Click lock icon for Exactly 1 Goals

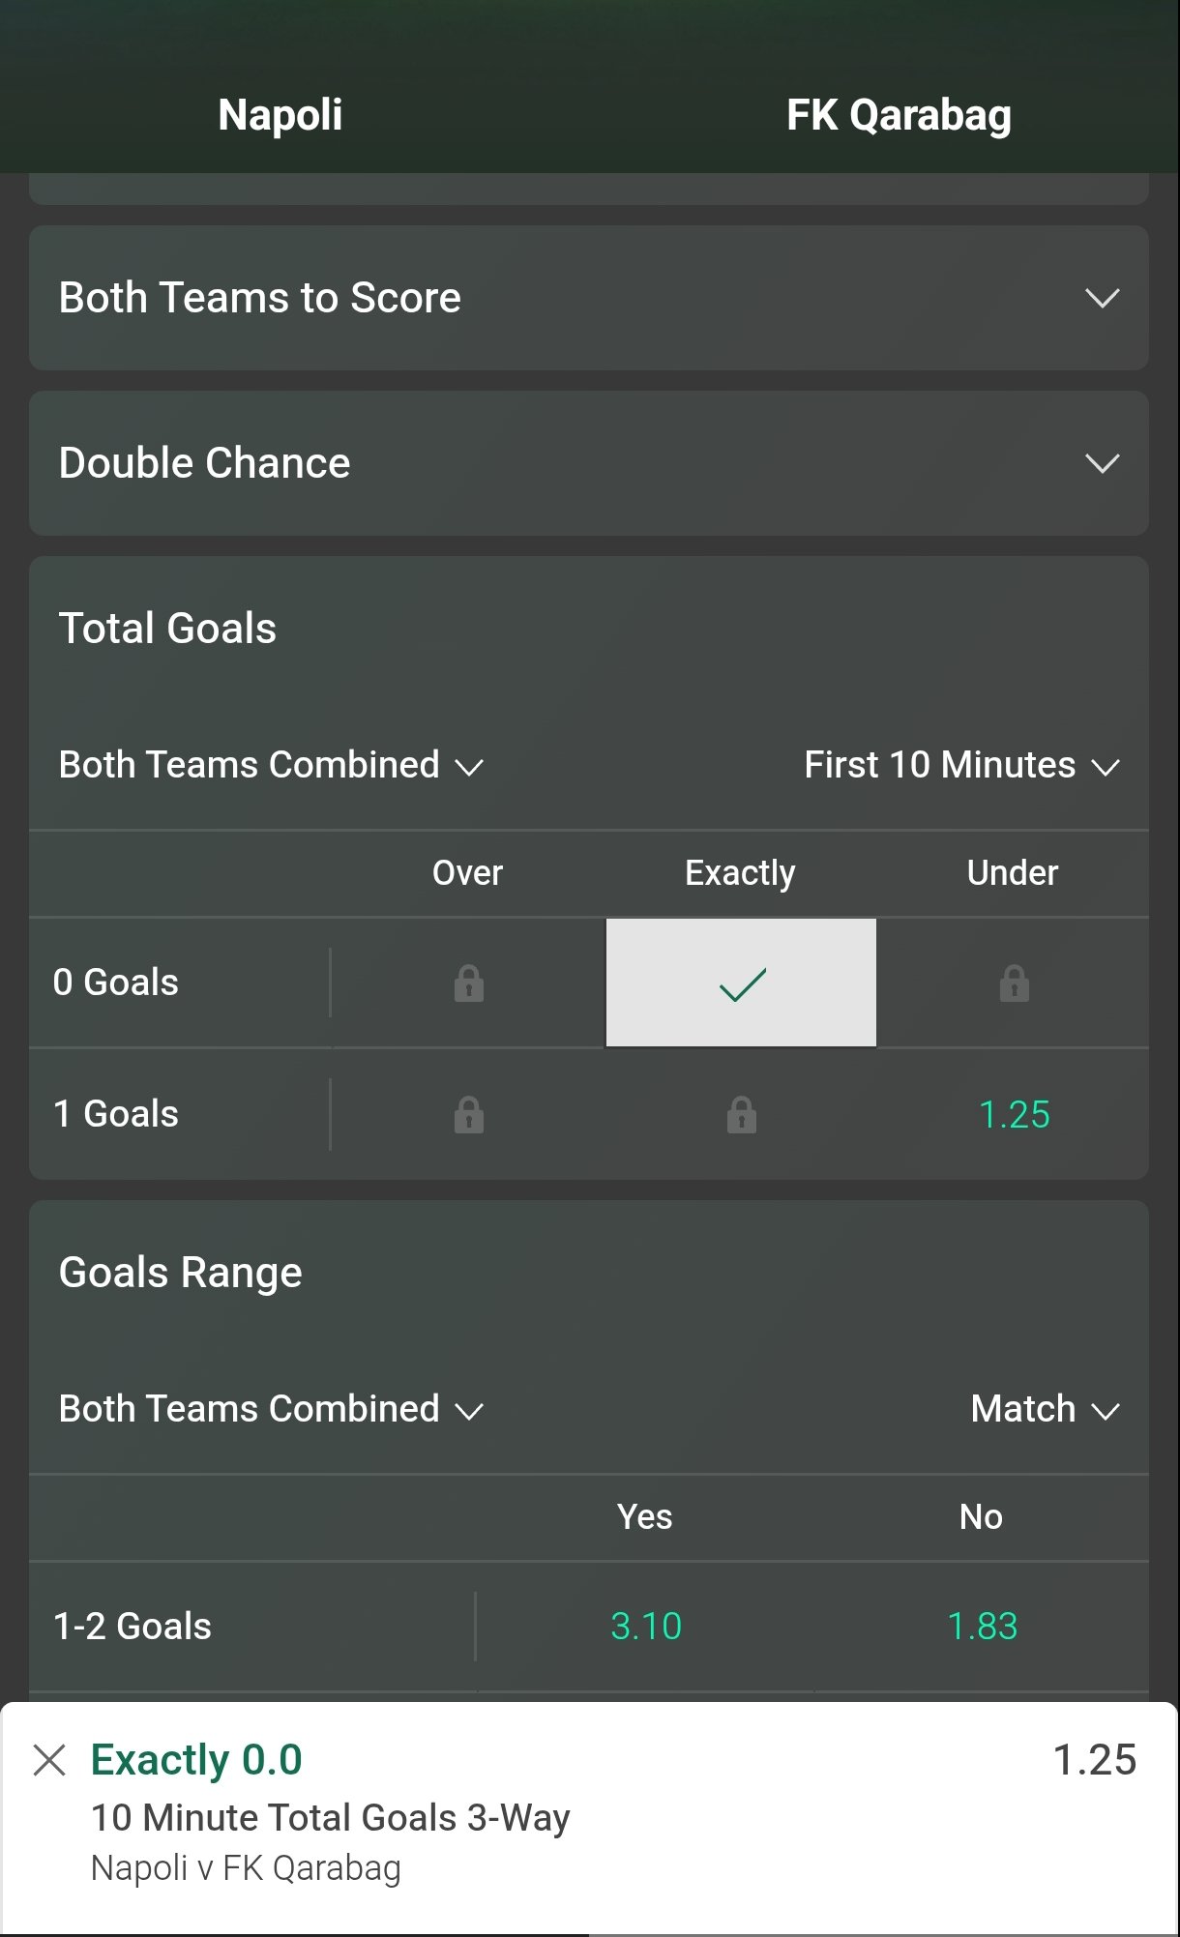click(741, 1114)
